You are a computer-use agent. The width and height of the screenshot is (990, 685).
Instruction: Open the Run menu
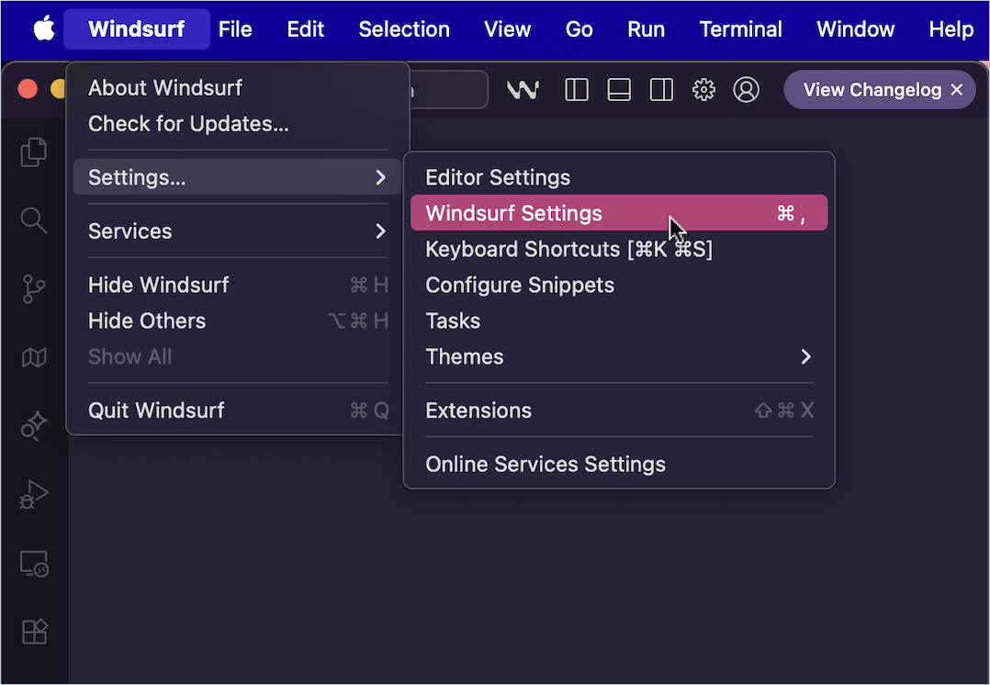(646, 29)
